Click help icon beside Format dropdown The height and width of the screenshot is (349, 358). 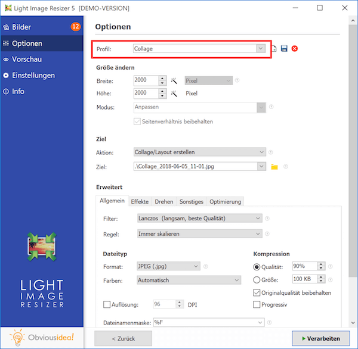[x=206, y=266]
